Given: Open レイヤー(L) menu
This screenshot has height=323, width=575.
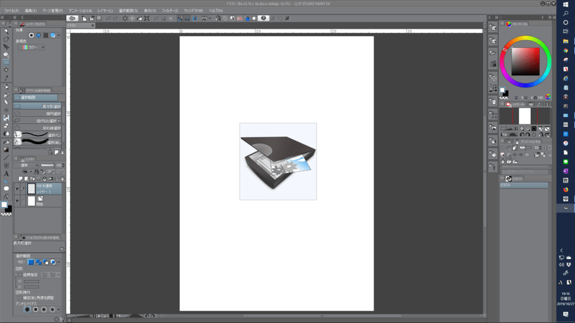Looking at the screenshot, I should pyautogui.click(x=105, y=11).
